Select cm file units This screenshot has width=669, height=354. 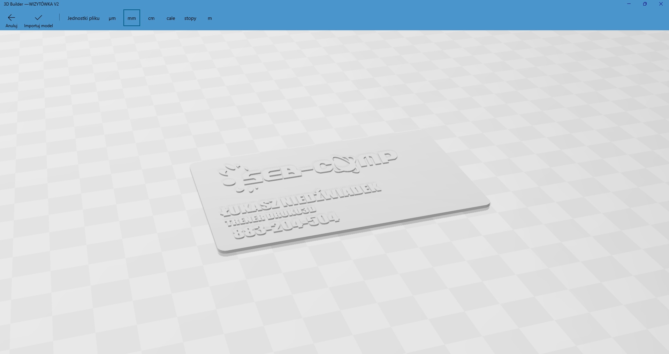(x=151, y=18)
